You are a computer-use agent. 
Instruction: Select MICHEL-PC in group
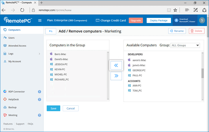61,74
